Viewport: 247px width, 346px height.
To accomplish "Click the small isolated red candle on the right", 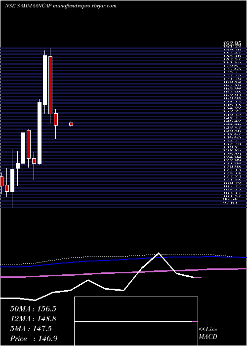I will click(x=71, y=124).
